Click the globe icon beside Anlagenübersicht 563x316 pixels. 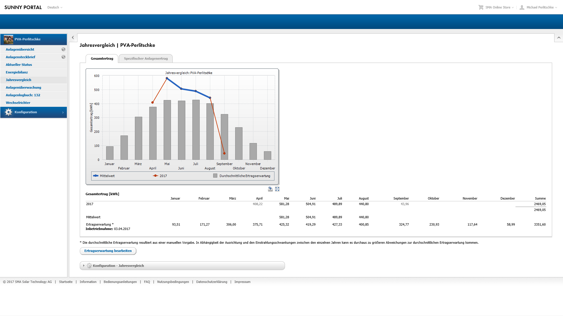63,49
